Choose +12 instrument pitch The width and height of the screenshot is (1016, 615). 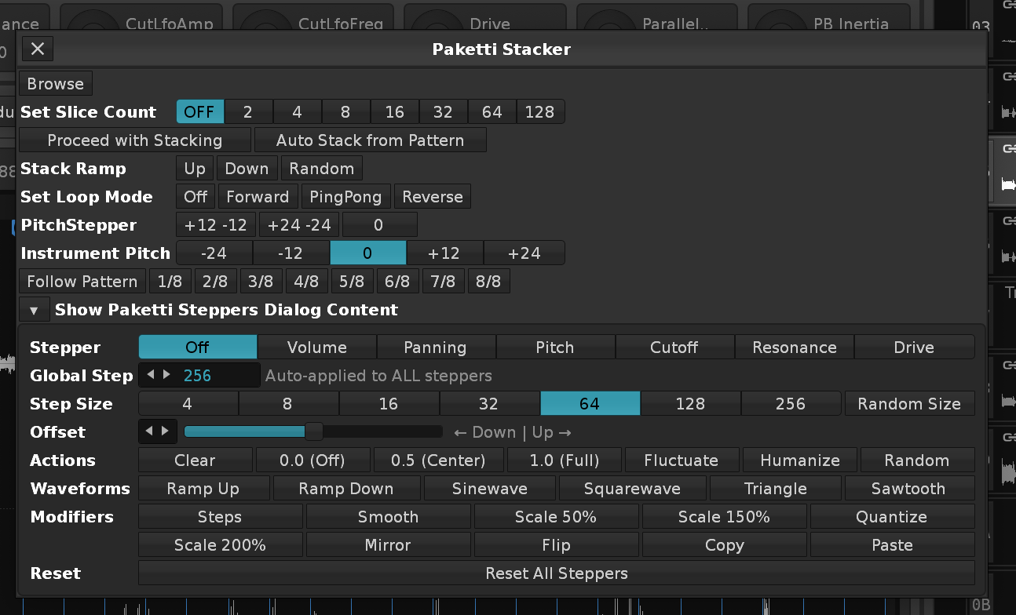(x=444, y=253)
